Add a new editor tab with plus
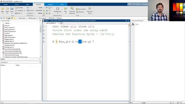 tap(61, 23)
